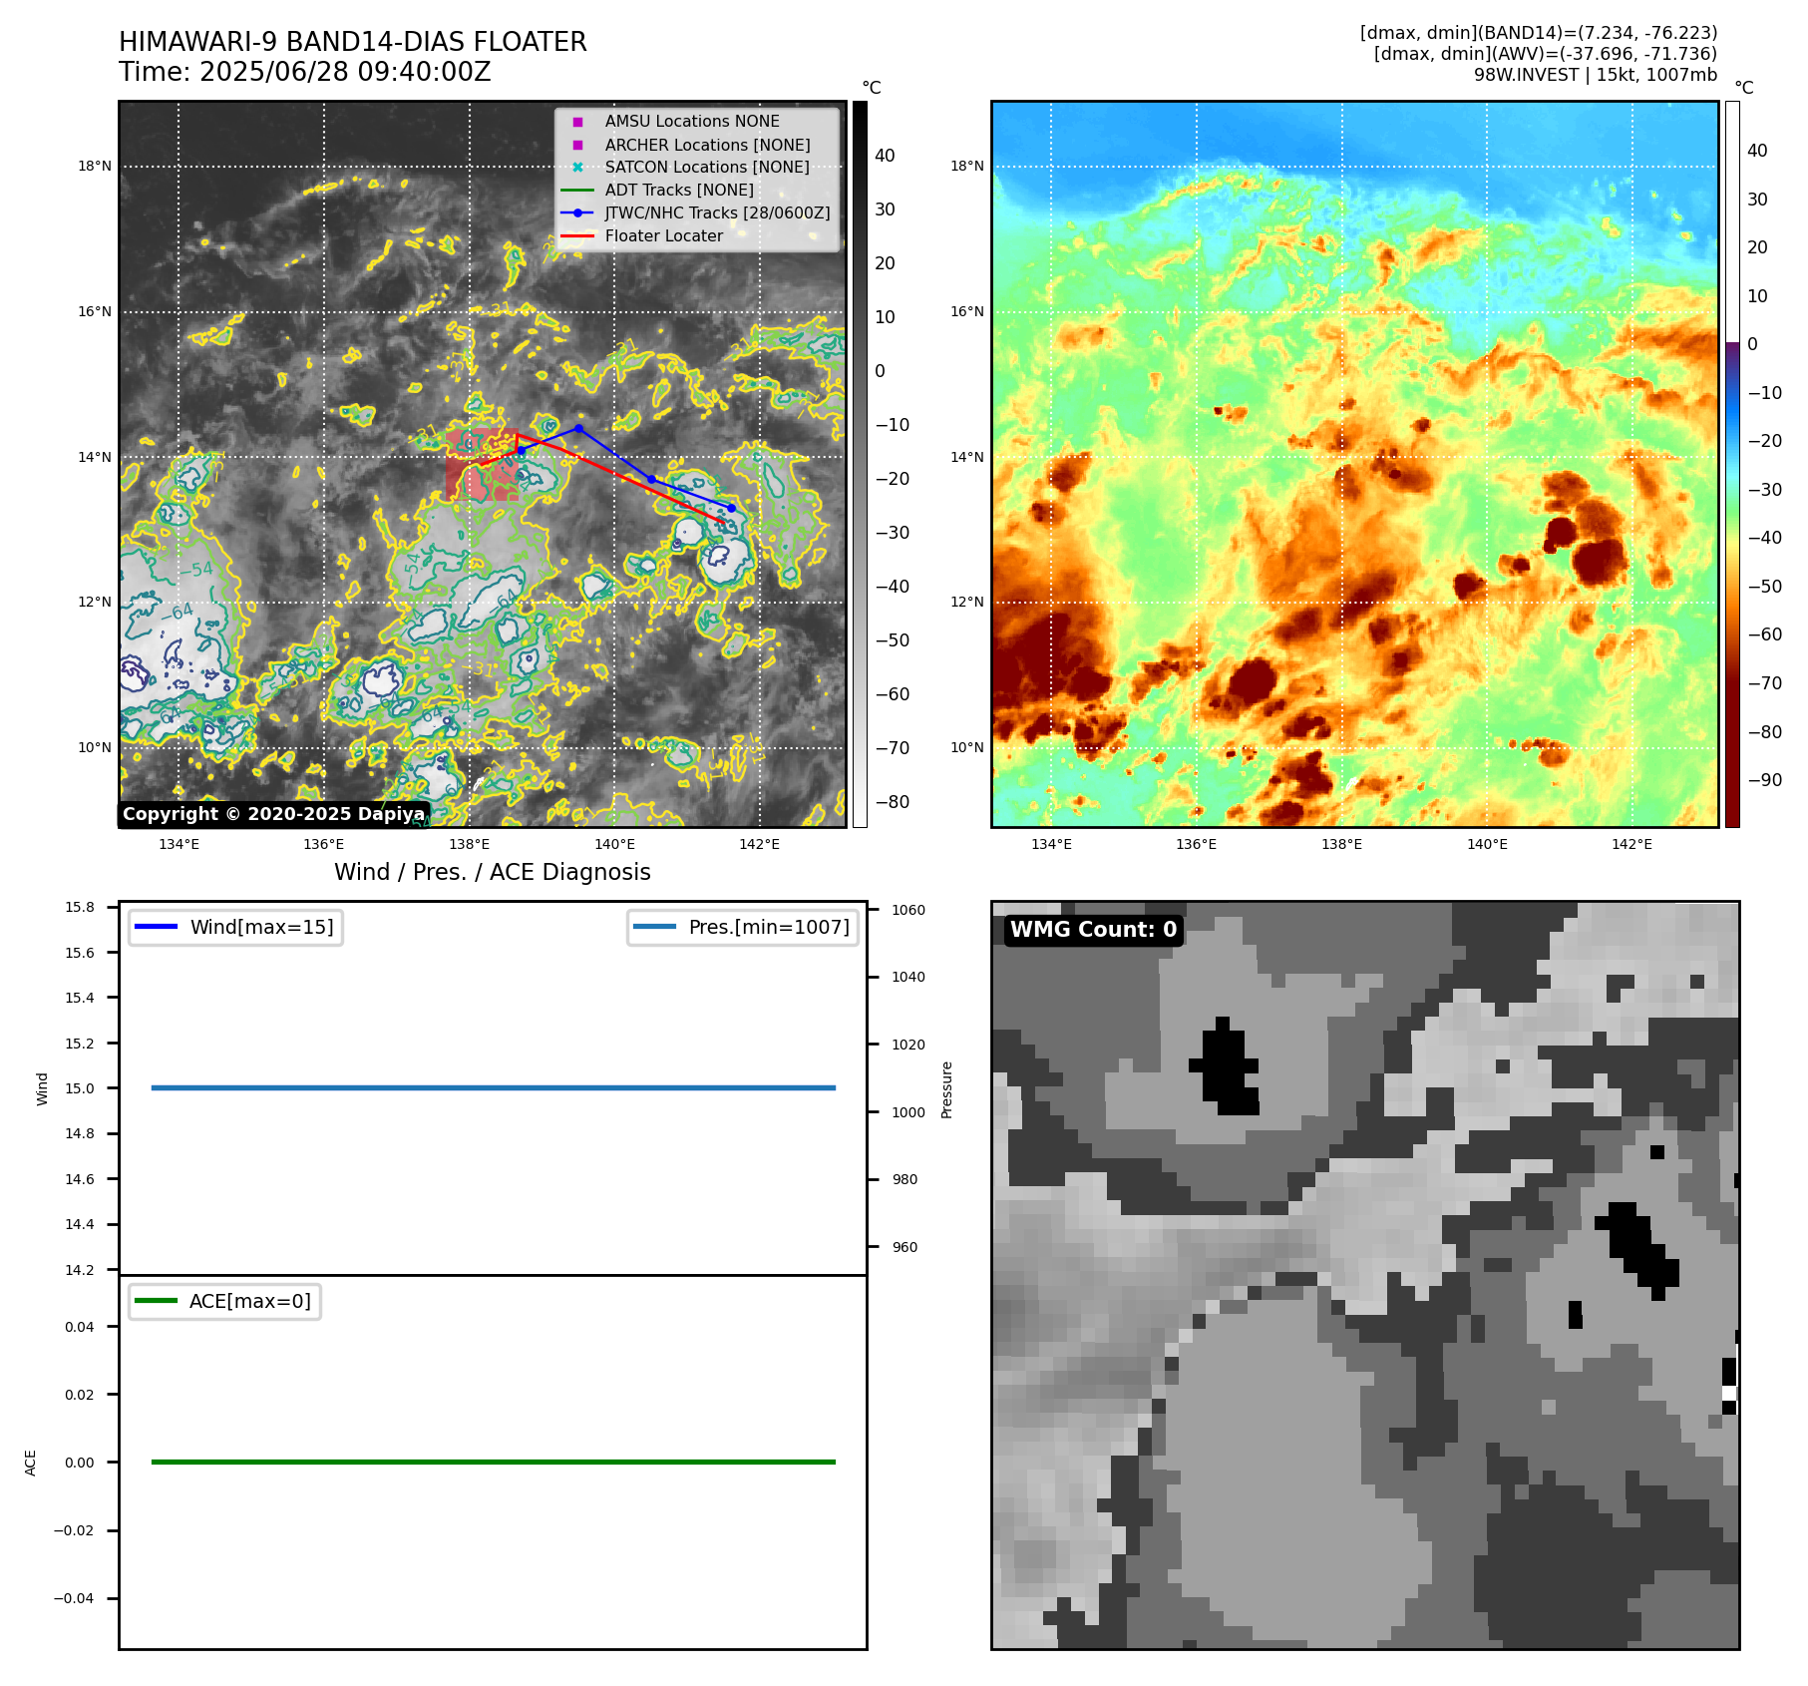Click the WMG Count: 0 label

(x=1094, y=930)
